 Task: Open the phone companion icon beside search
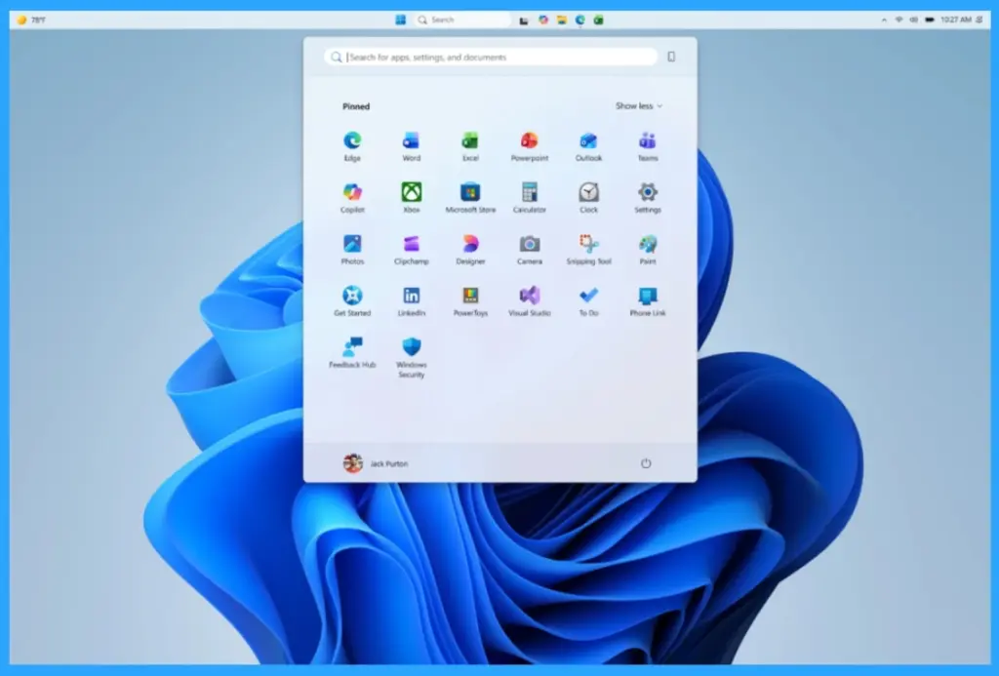(671, 57)
